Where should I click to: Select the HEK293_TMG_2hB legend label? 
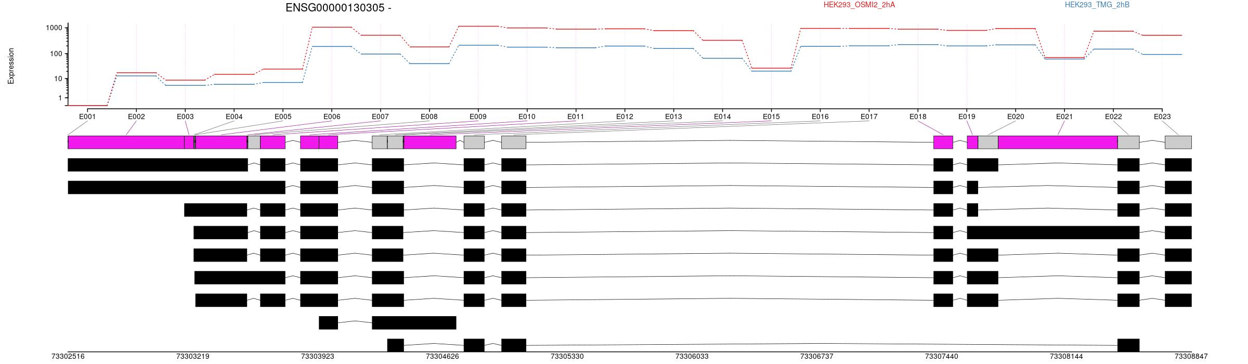click(1097, 5)
